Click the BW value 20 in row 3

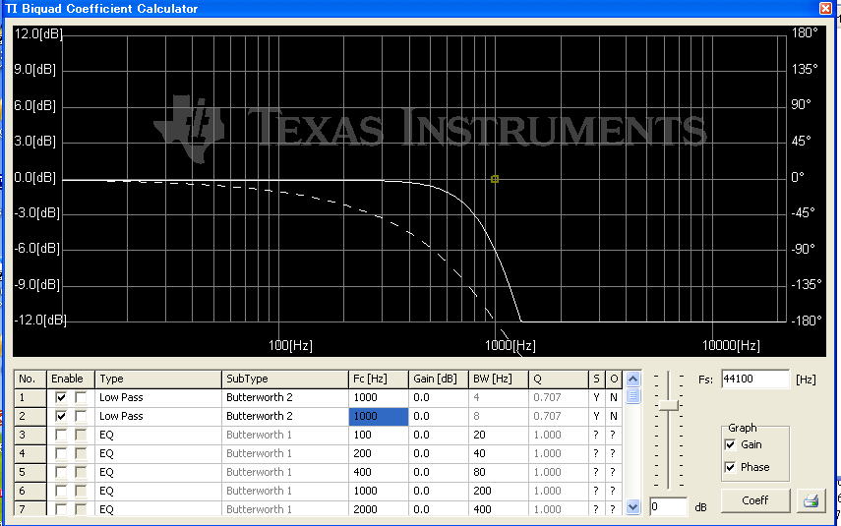(x=499, y=435)
